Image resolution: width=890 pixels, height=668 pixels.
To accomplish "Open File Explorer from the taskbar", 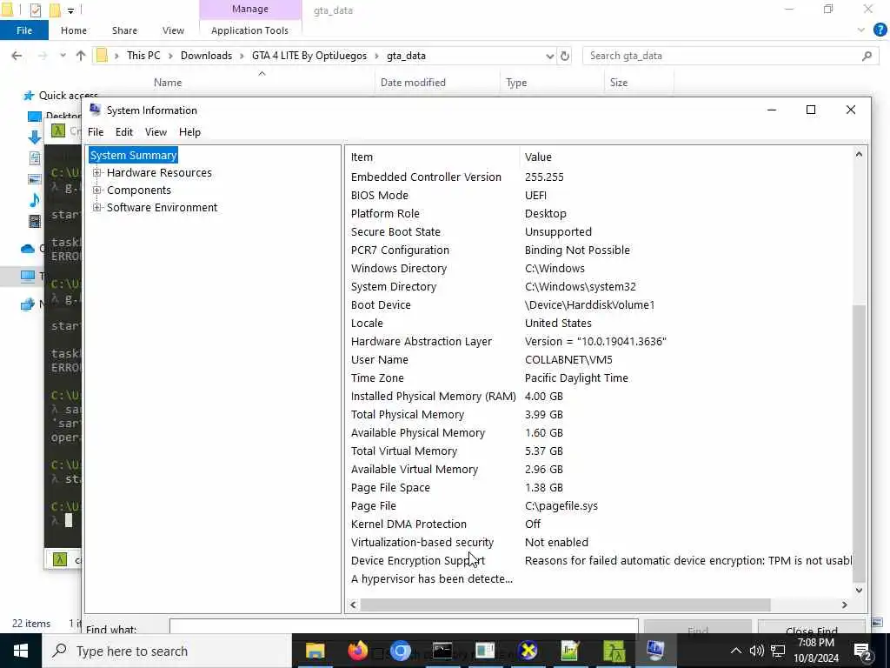I will tap(315, 651).
